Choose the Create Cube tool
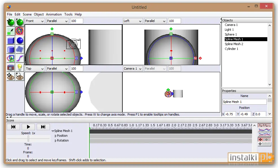278x168 pixels. (x=11, y=40)
